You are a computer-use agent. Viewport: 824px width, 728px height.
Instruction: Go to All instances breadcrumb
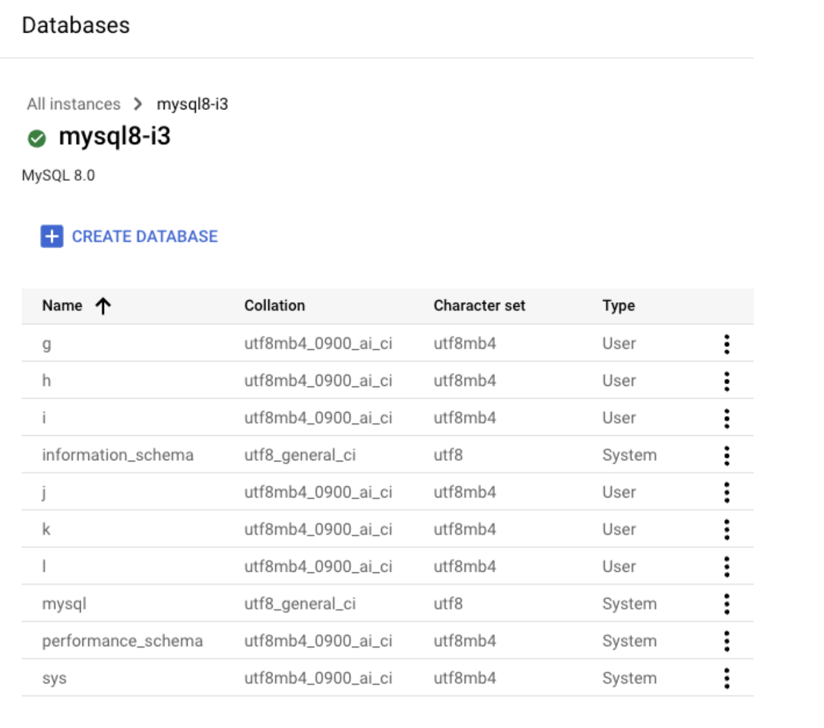pyautogui.click(x=74, y=105)
